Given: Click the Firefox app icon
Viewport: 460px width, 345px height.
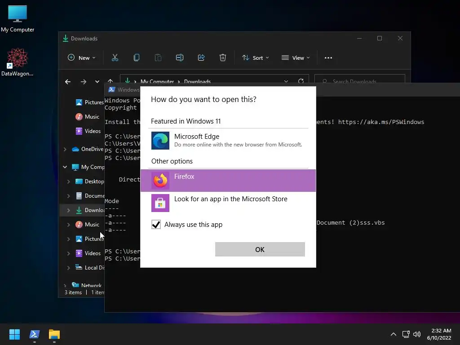Looking at the screenshot, I should point(160,181).
